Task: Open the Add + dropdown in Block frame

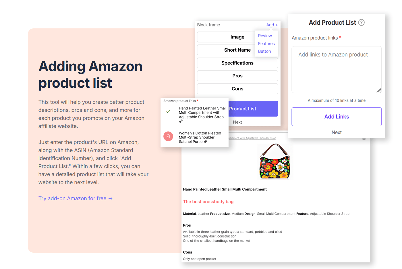Action: (x=272, y=25)
